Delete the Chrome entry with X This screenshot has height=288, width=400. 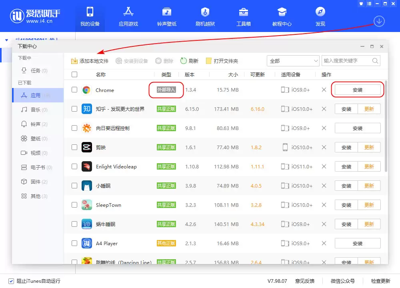pyautogui.click(x=324, y=90)
